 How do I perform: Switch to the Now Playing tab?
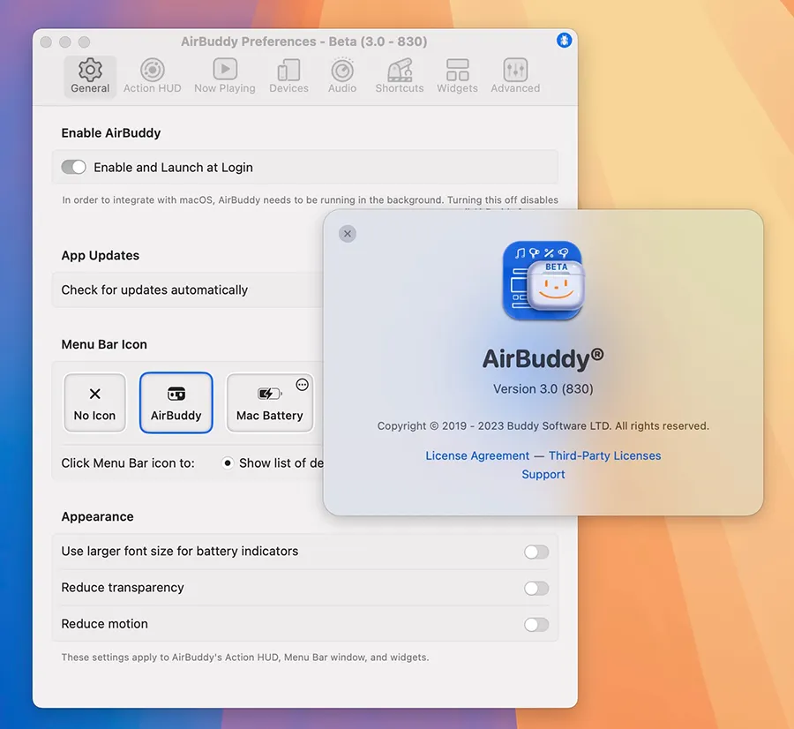(224, 76)
